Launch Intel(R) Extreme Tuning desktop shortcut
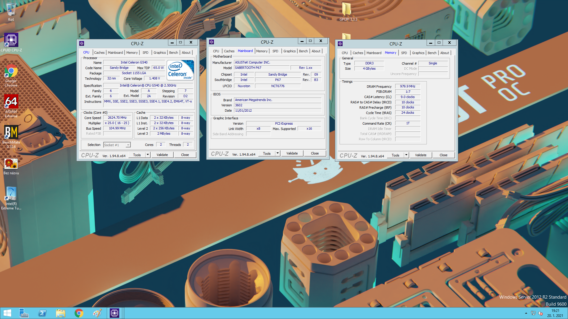Screen dimensions: 568x319 11,198
